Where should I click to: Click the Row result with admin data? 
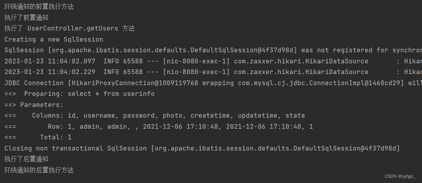(x=159, y=126)
